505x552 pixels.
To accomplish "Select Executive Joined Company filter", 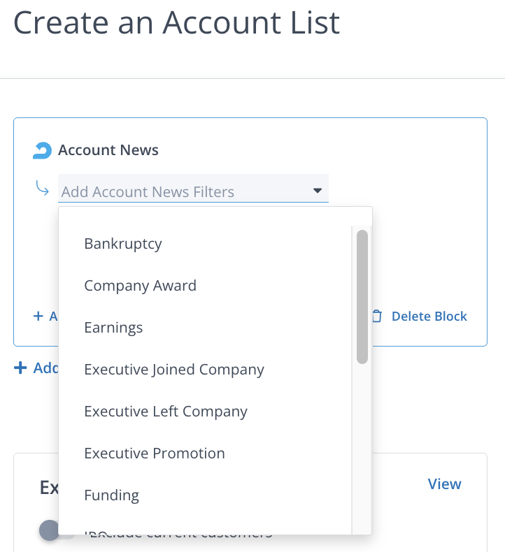I will [x=174, y=370].
